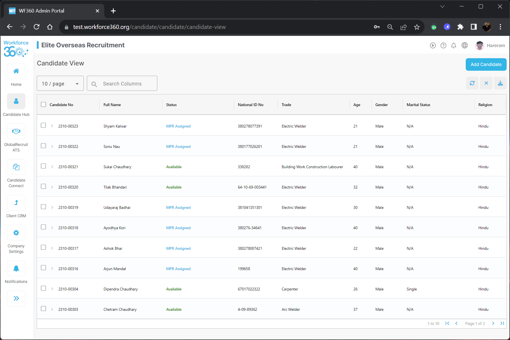Screen dimensions: 510x340
Task: Expand row details for Sukai Chaudhary
Action: [52, 166]
